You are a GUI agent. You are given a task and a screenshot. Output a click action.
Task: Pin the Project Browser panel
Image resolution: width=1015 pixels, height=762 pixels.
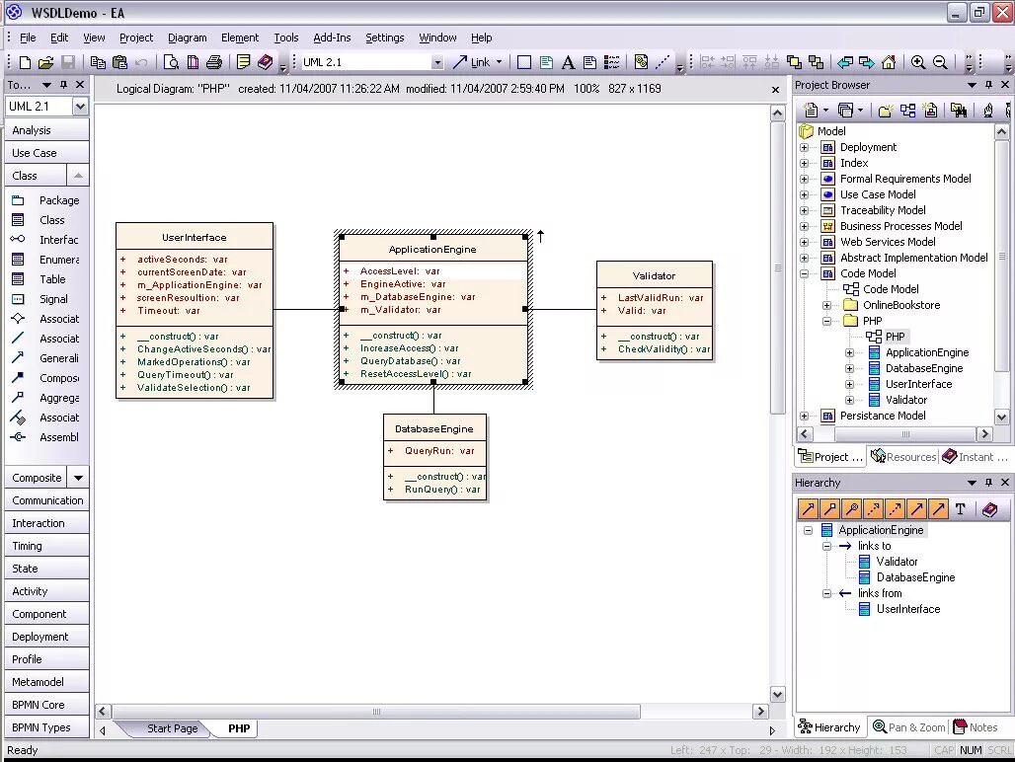[988, 85]
